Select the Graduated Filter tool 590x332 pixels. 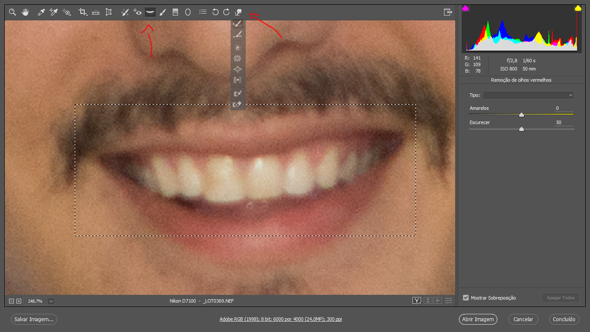click(175, 12)
